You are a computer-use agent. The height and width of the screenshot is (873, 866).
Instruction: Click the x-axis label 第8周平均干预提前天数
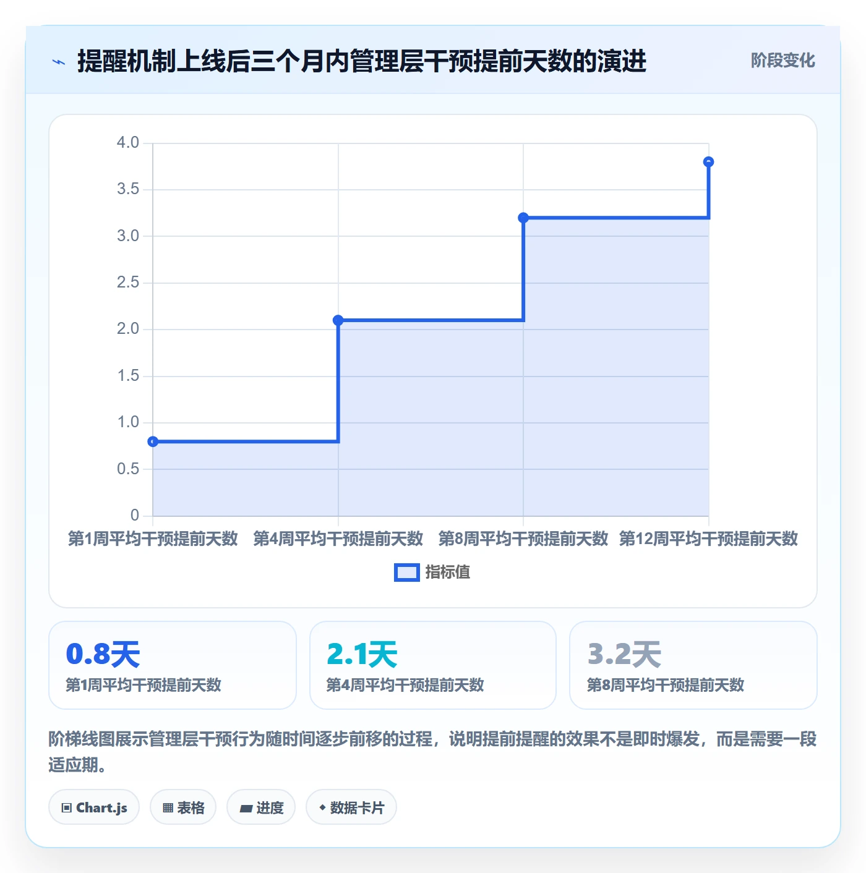tap(523, 539)
